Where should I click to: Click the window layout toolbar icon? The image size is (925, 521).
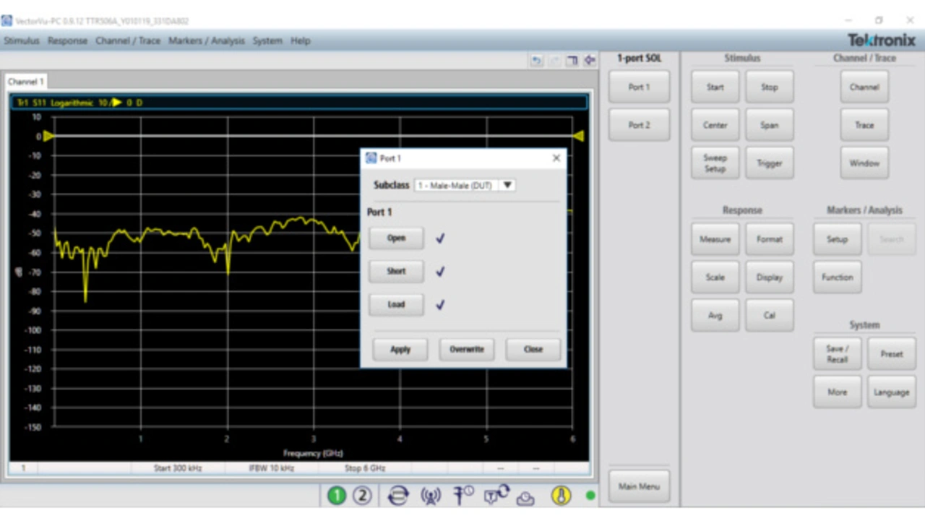pyautogui.click(x=572, y=61)
